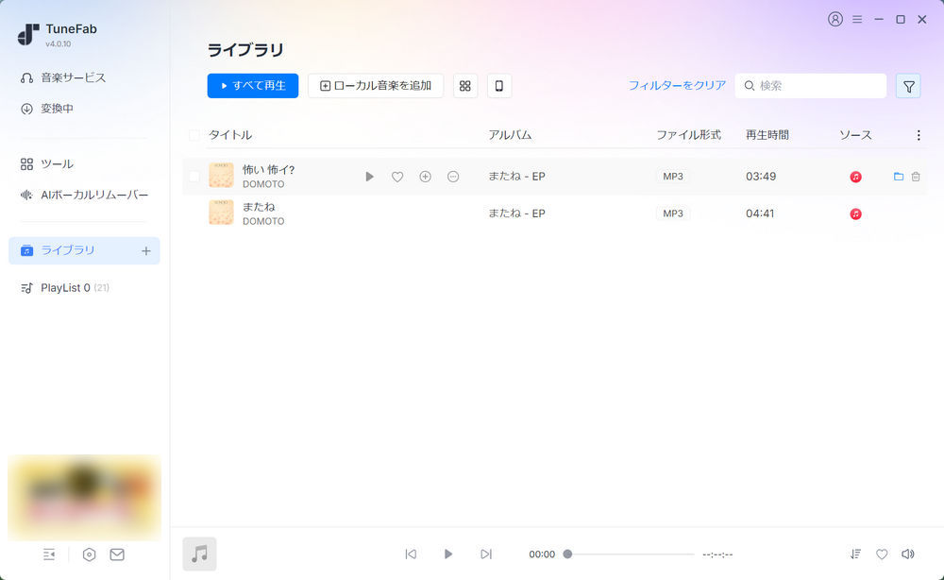
Task: Change playback order icon
Action: 855,554
